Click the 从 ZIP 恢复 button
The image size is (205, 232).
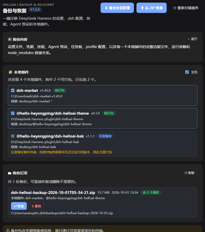pos(151,8)
